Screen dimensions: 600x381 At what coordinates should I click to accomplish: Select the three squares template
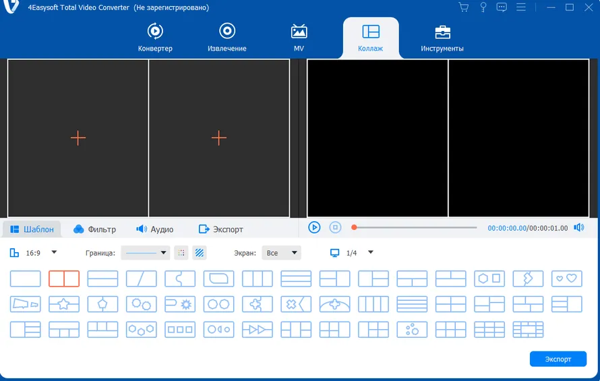click(180, 329)
